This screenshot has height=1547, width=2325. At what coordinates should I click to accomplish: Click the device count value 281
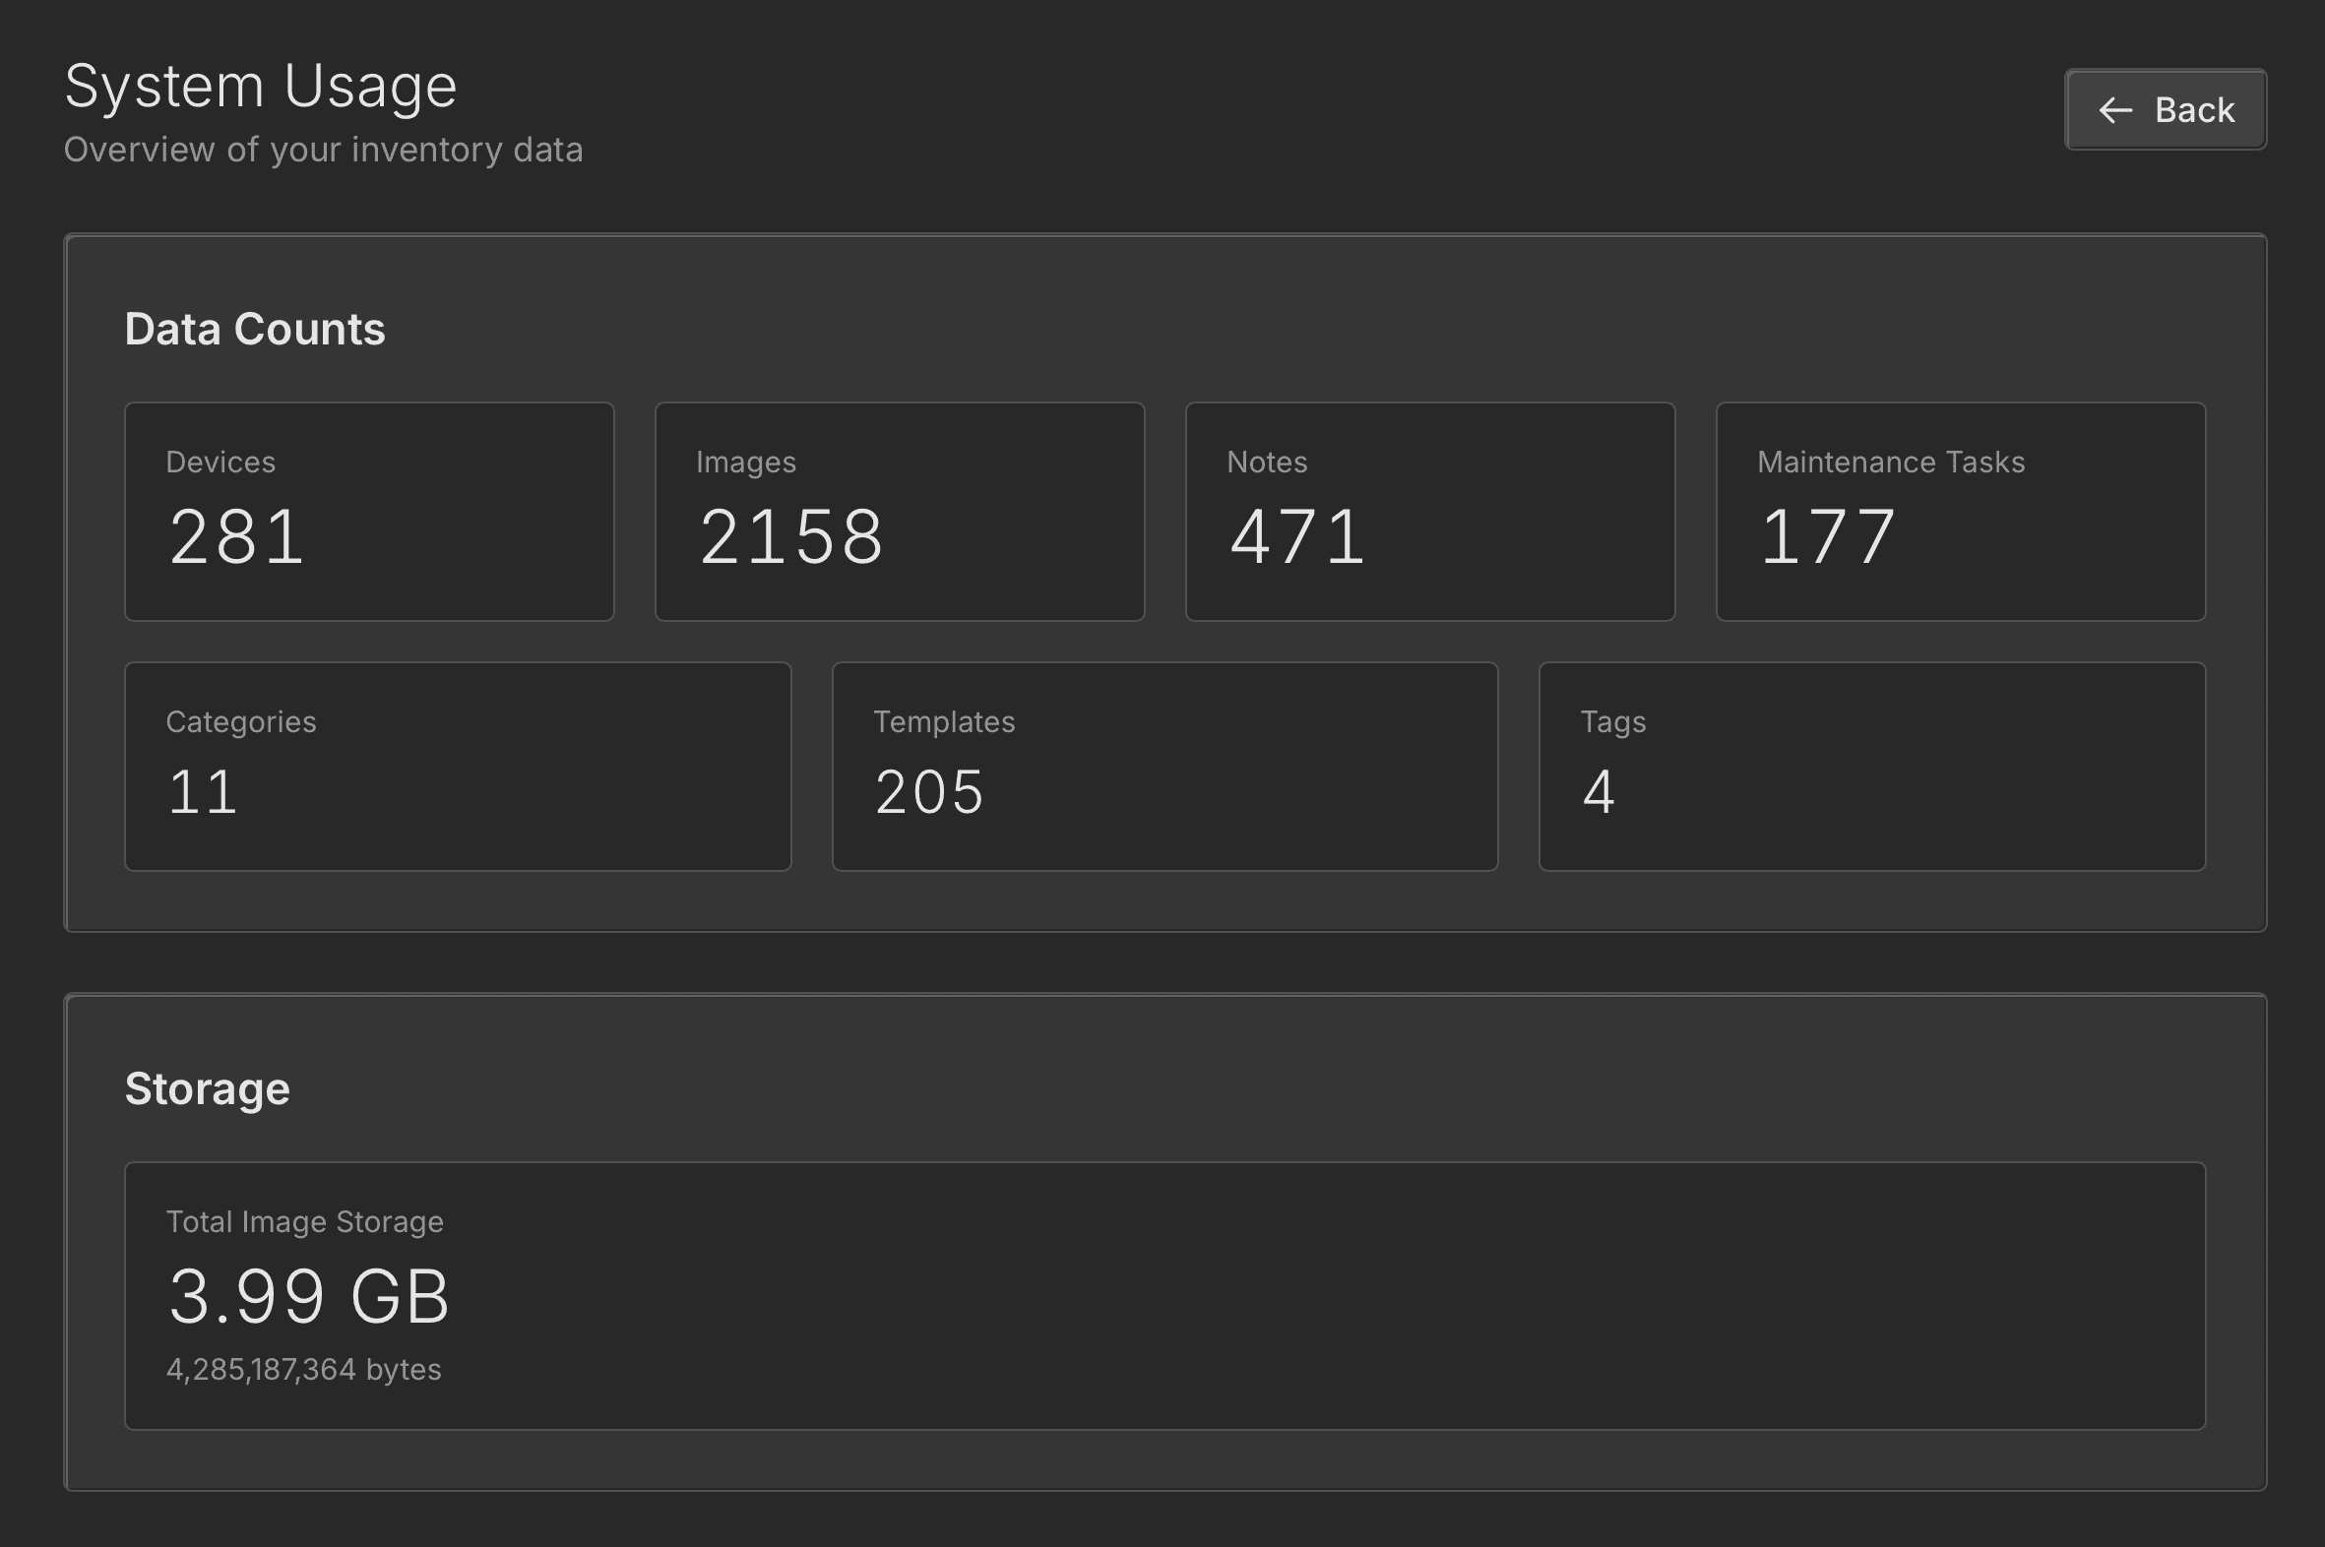pos(237,536)
